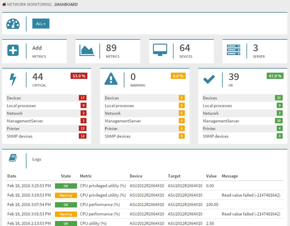Click the Warning state badge for CPU performance
This screenshot has height=226, width=290.
click(x=66, y=214)
